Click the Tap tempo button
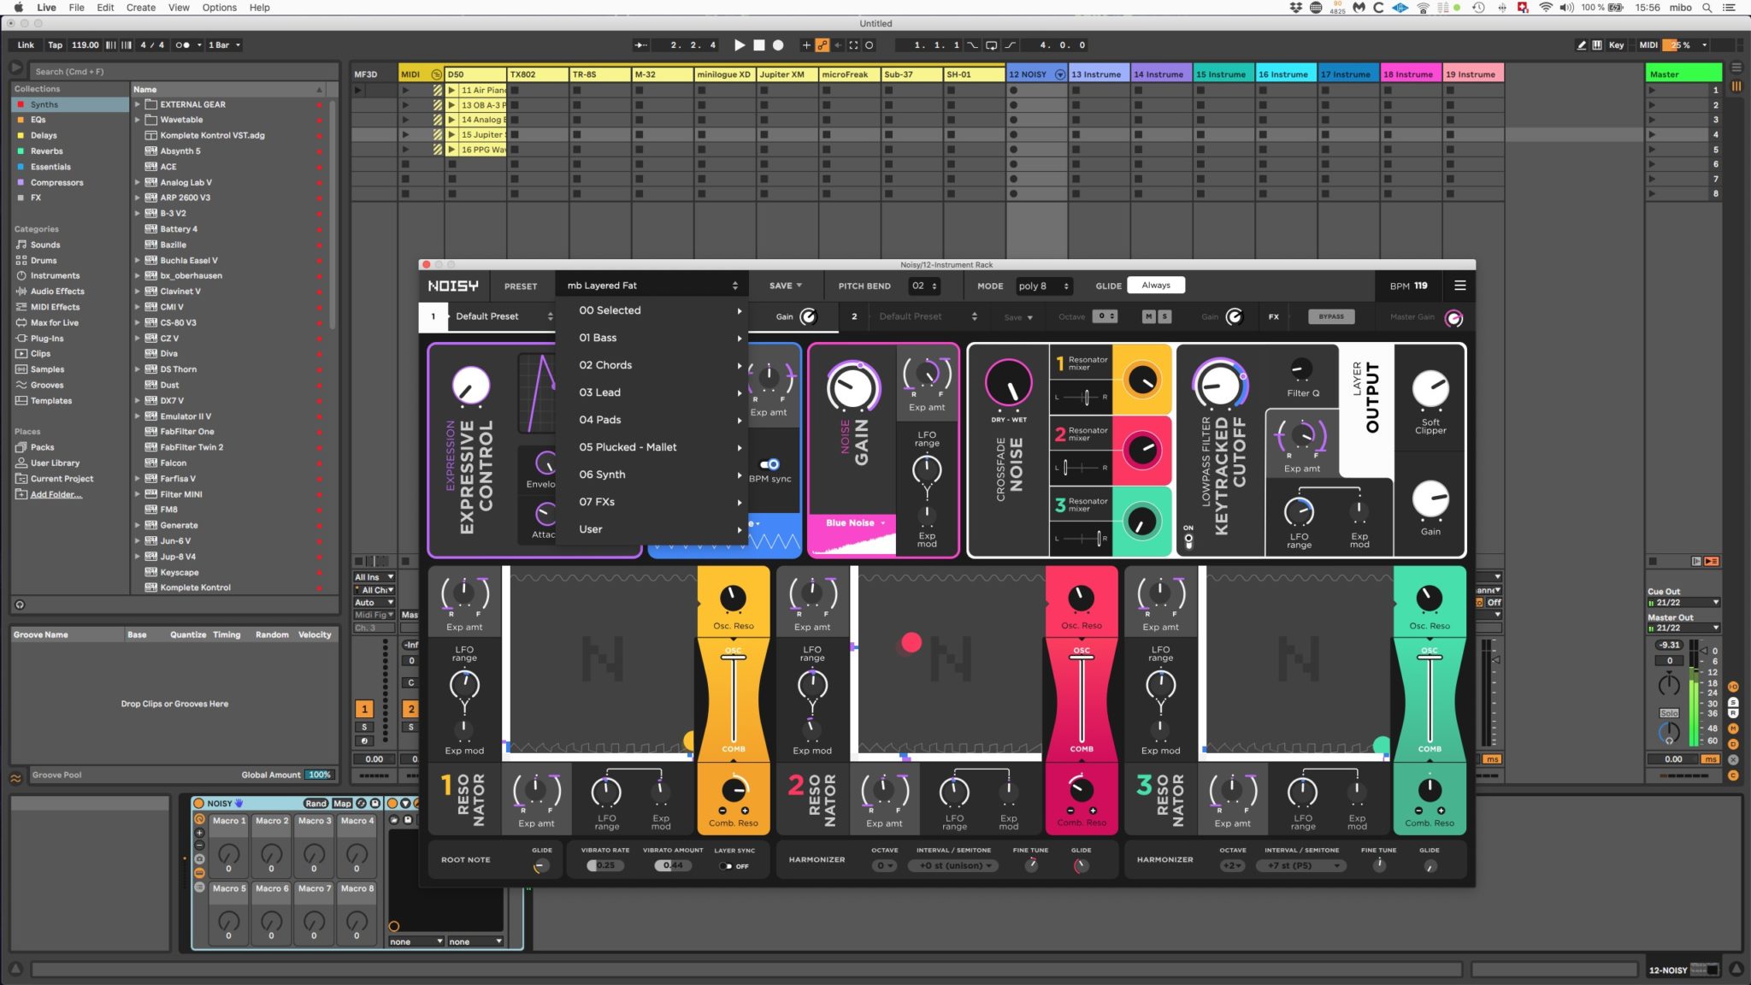Screen dimensions: 1751x985 click(x=55, y=45)
